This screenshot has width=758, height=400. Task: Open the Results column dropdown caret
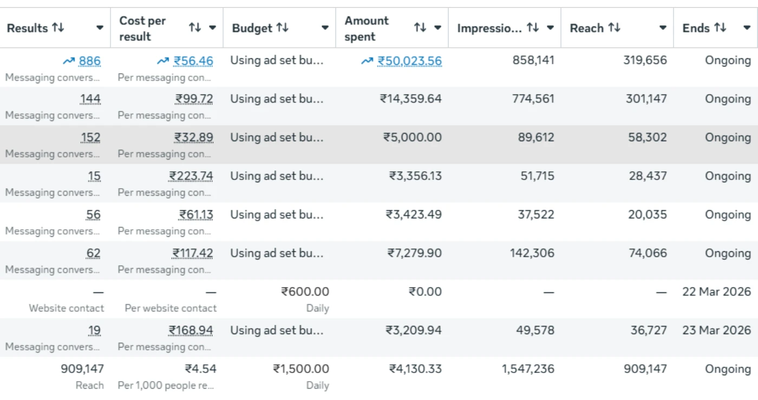click(x=100, y=28)
